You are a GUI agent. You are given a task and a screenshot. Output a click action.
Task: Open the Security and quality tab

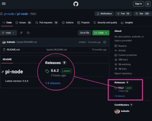tap(105, 23)
